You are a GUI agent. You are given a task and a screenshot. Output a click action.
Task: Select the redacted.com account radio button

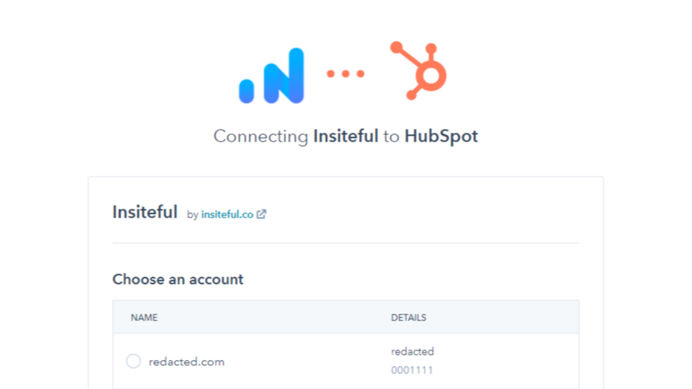coord(133,361)
